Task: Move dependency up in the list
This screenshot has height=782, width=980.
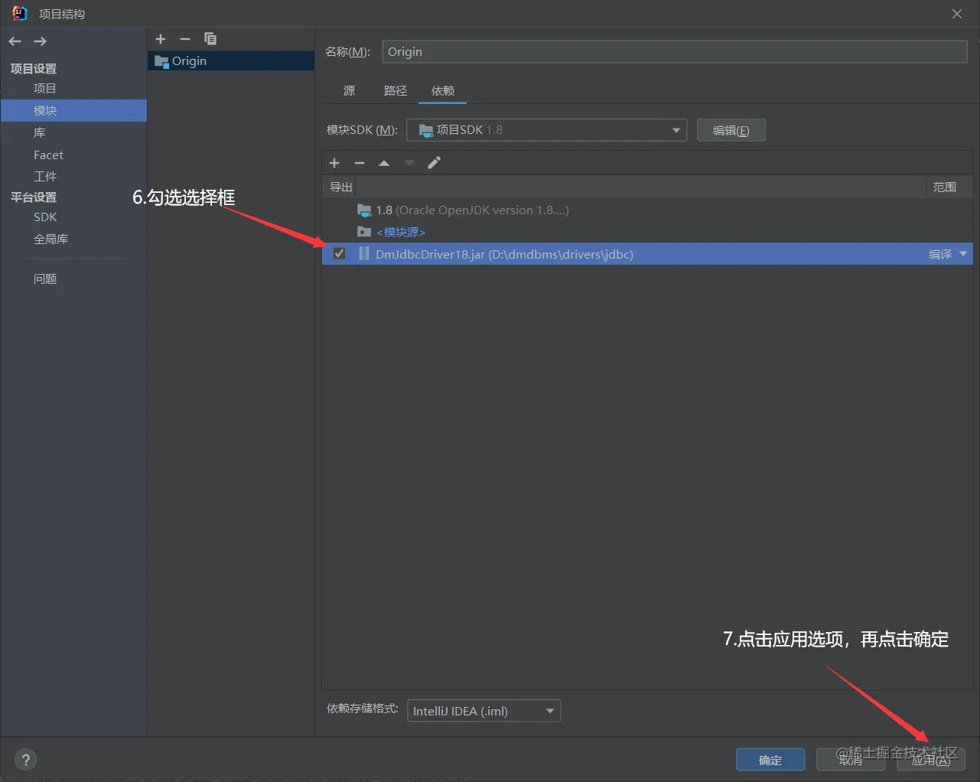Action: pyautogui.click(x=384, y=163)
